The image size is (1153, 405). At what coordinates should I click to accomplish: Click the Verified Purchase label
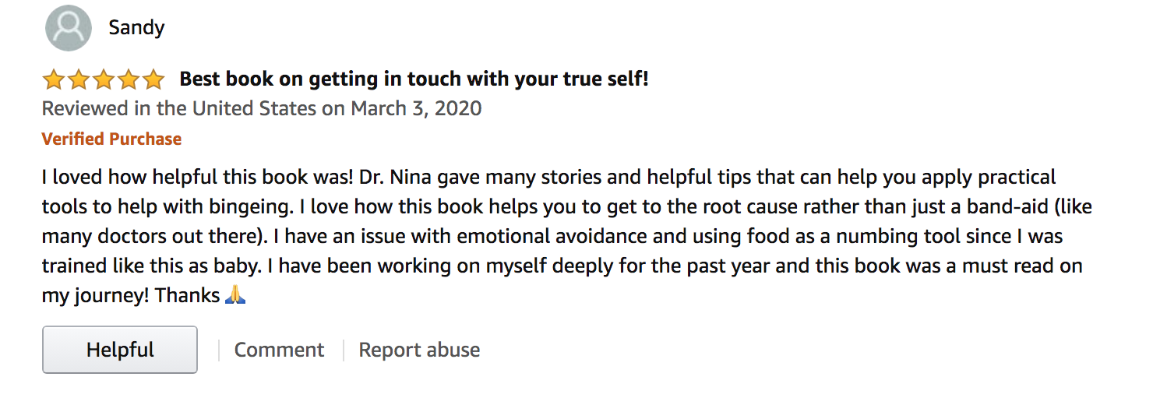click(x=111, y=139)
